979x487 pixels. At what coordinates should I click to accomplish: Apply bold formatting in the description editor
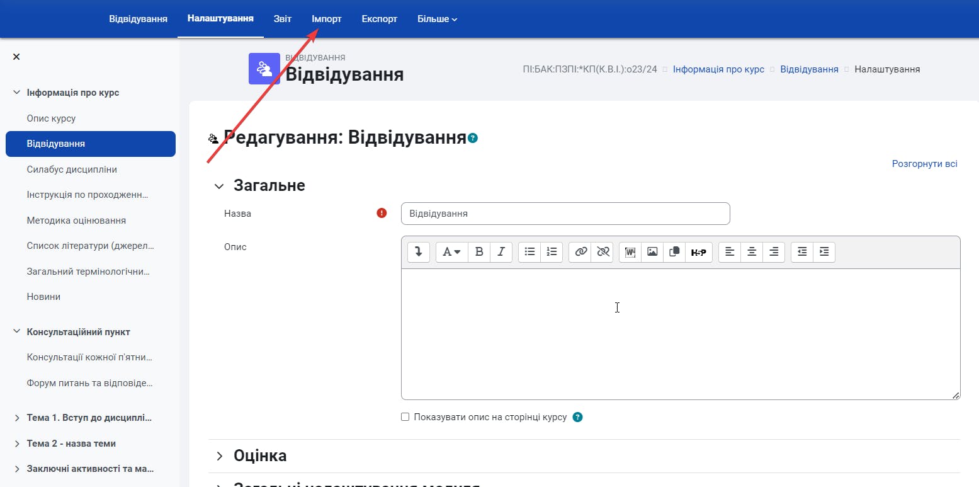479,252
